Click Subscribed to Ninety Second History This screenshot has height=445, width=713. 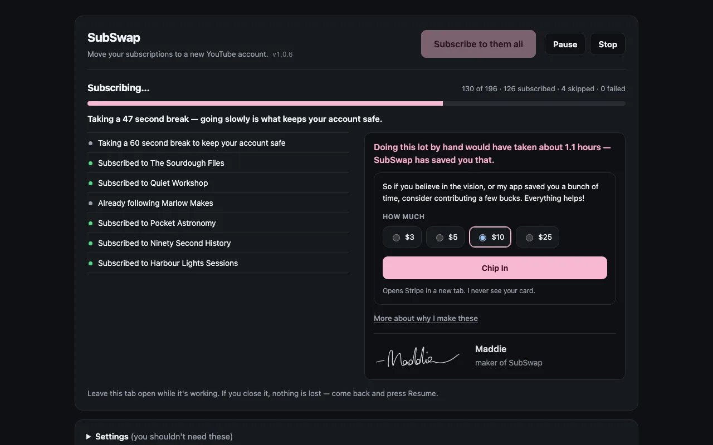(x=218, y=243)
